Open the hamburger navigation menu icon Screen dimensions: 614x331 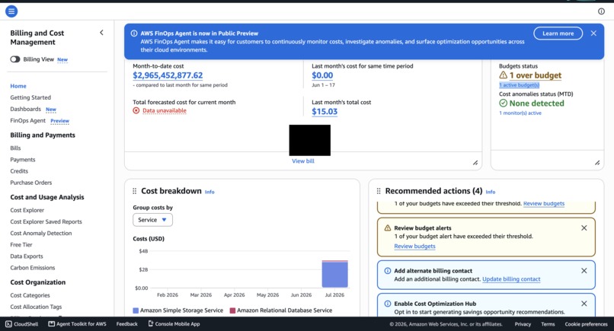pyautogui.click(x=11, y=11)
